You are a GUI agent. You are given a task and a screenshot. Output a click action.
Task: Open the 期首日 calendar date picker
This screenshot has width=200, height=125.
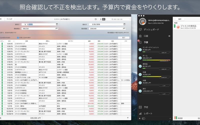(57, 24)
